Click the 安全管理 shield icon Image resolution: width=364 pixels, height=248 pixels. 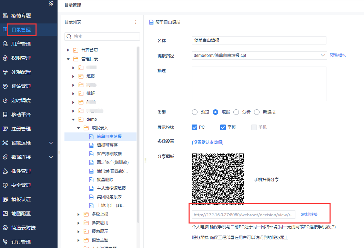(x=5, y=185)
